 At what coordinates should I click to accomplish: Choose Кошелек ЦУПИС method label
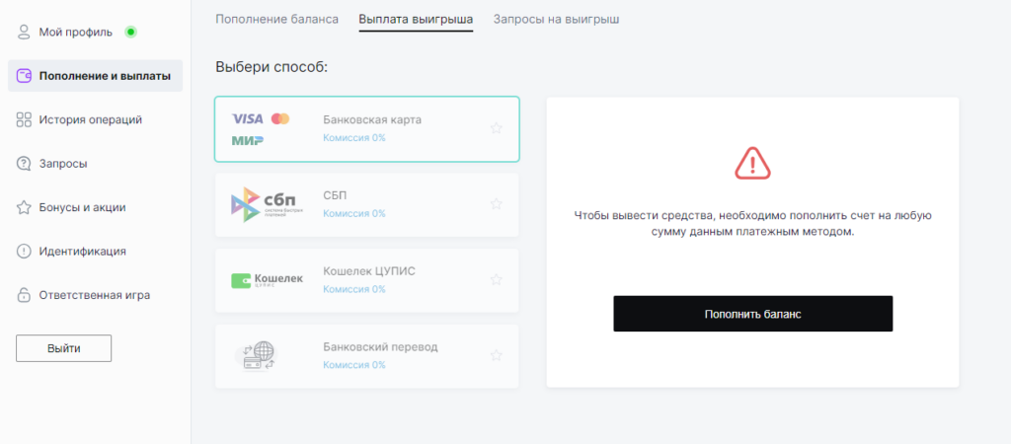369,271
